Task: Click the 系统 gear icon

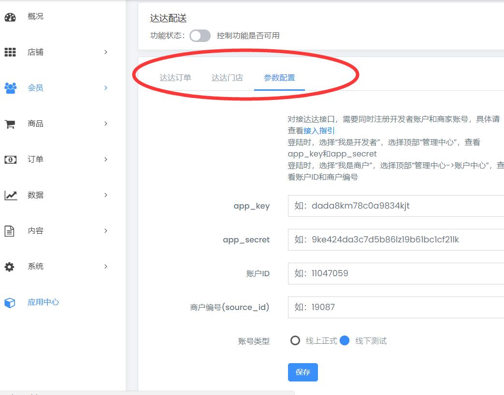Action: click(x=9, y=267)
